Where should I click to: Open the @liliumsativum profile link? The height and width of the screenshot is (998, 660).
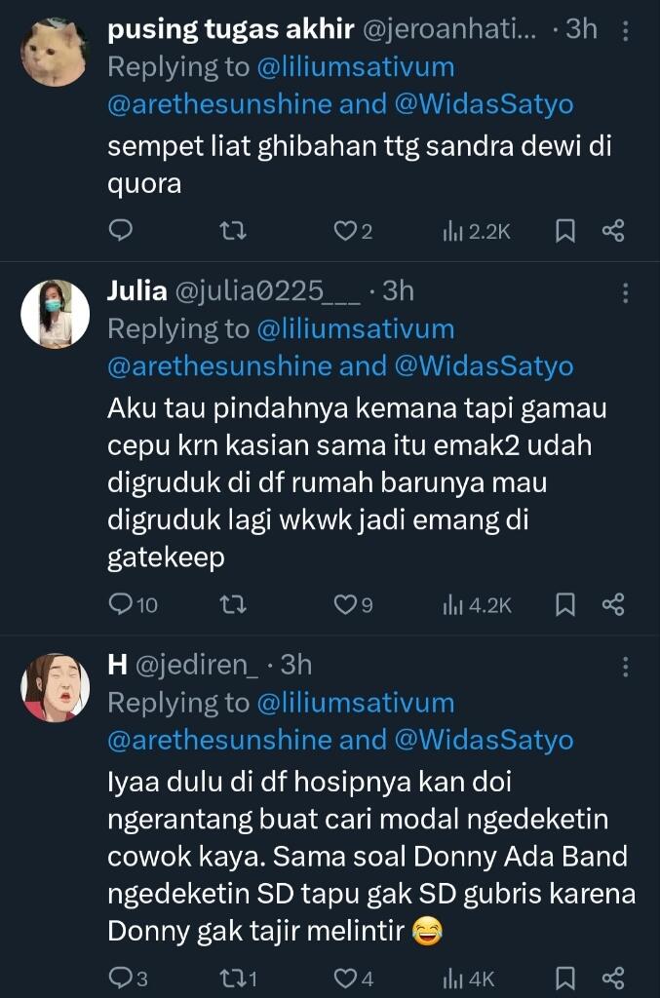[359, 66]
